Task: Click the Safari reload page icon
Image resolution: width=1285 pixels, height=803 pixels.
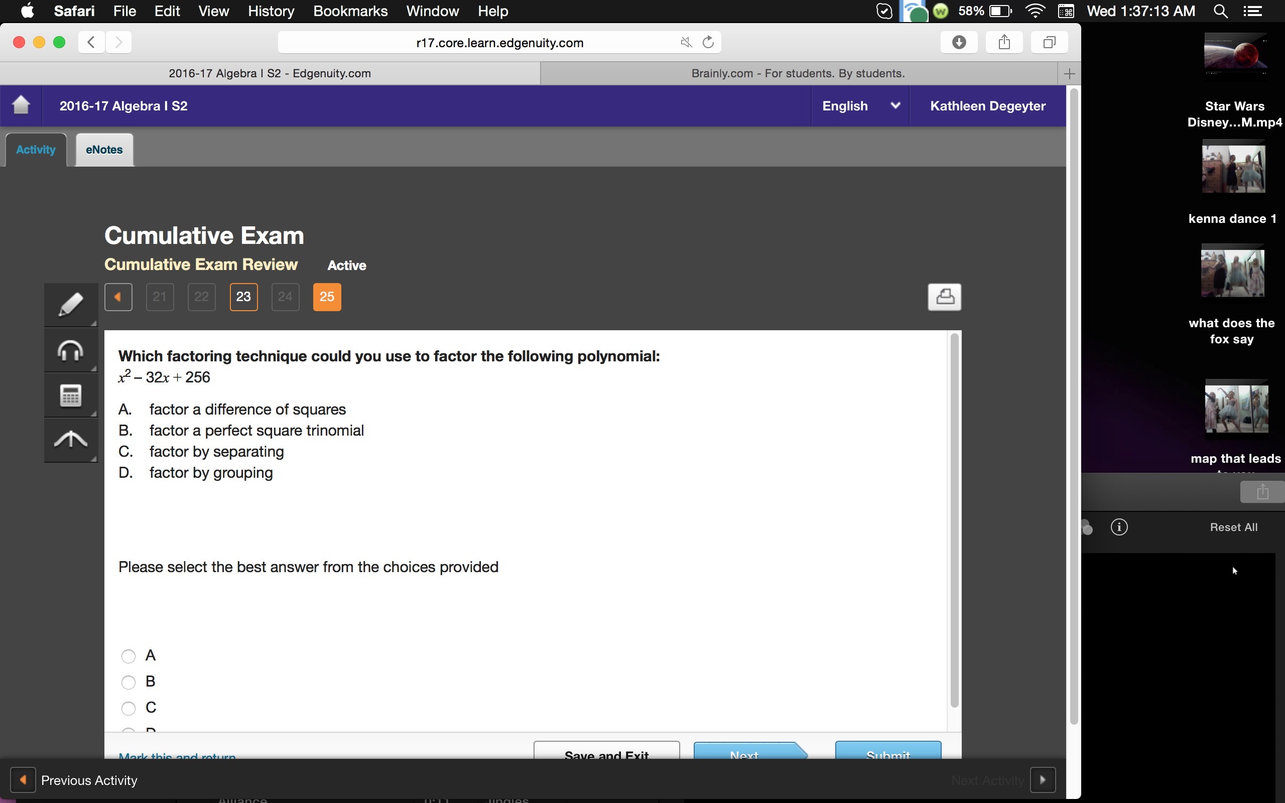Action: click(708, 43)
